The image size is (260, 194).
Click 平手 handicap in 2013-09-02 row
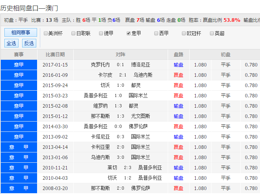tap(226, 137)
